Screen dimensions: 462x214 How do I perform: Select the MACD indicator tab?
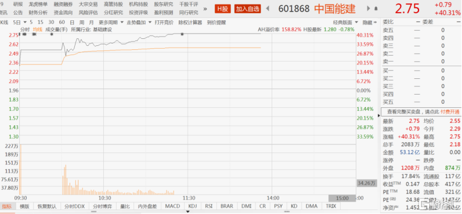click(x=172, y=206)
